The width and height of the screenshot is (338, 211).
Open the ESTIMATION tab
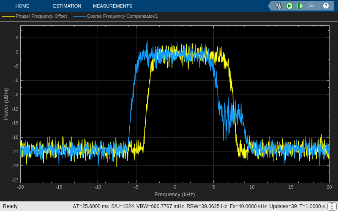click(67, 6)
